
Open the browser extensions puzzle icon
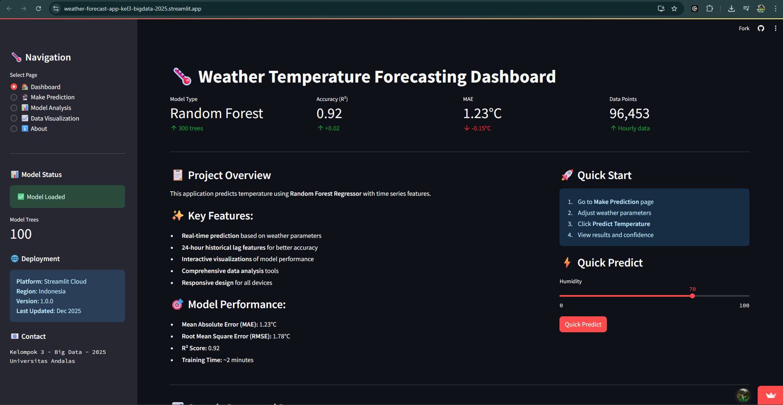709,9
